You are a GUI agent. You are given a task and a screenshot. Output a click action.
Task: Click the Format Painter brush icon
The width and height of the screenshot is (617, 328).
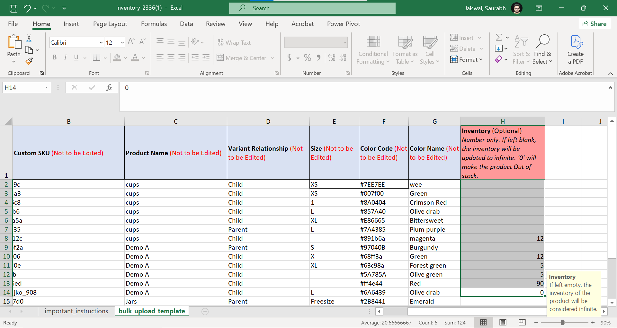tap(29, 61)
